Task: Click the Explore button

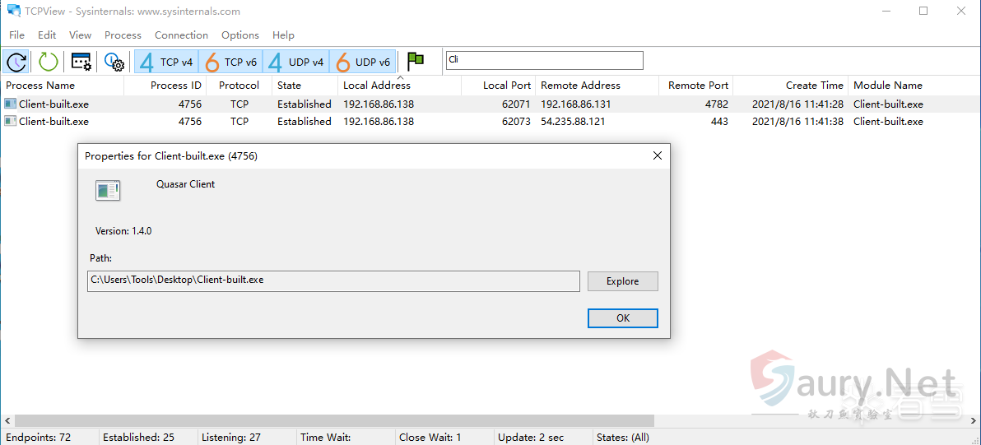Action: 622,281
